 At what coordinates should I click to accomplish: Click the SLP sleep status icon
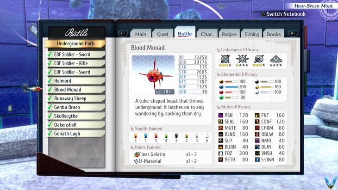(220, 141)
